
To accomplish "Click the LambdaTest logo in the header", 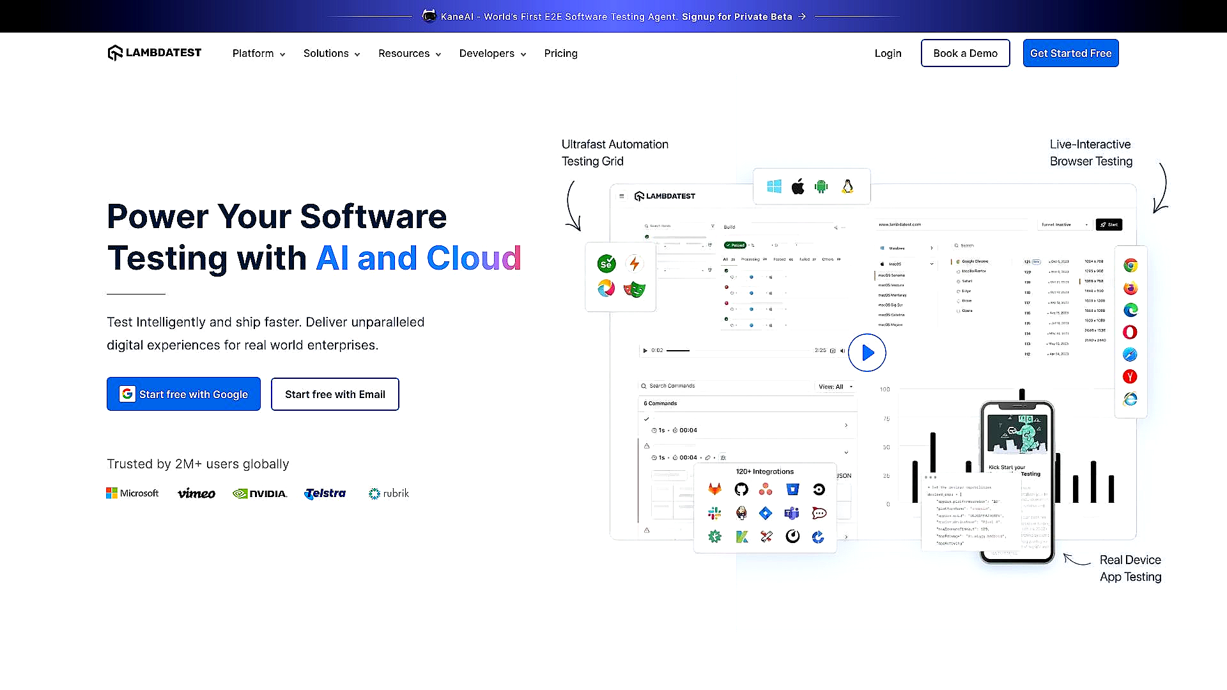I will [155, 53].
